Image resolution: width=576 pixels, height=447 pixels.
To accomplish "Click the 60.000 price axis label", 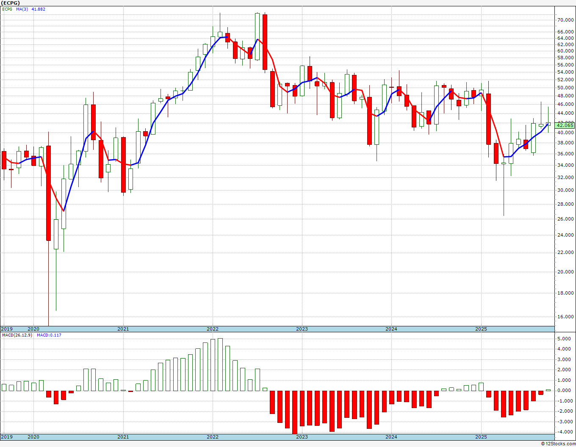I will pos(565,51).
